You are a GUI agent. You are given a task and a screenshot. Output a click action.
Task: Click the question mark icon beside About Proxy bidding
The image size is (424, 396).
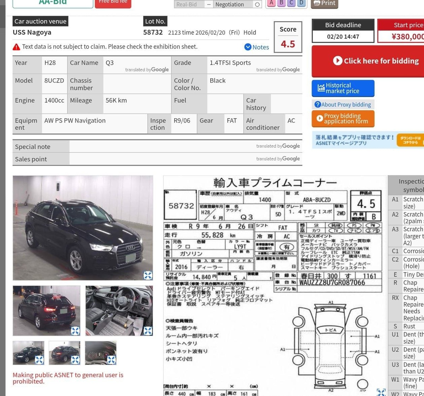coord(318,104)
